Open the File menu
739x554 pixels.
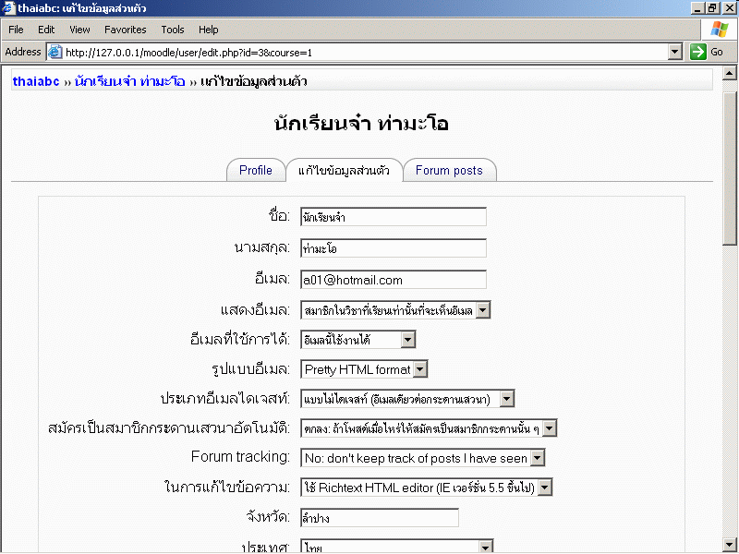click(x=17, y=30)
